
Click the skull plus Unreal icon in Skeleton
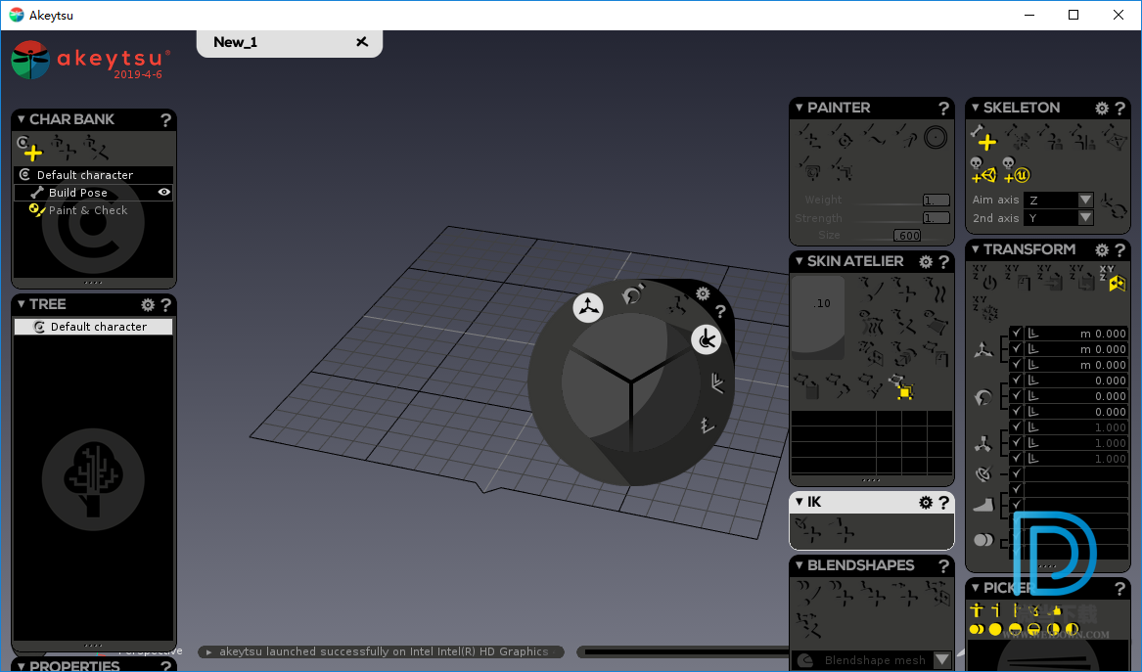click(x=1015, y=170)
